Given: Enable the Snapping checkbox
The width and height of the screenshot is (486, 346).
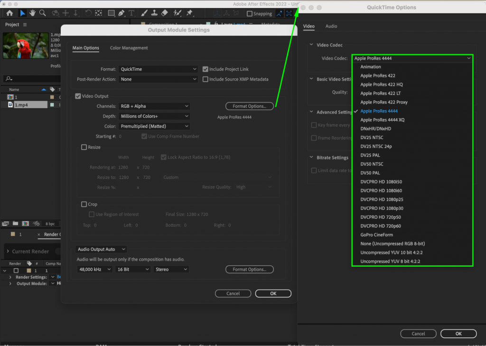Looking at the screenshot, I should (250, 13).
